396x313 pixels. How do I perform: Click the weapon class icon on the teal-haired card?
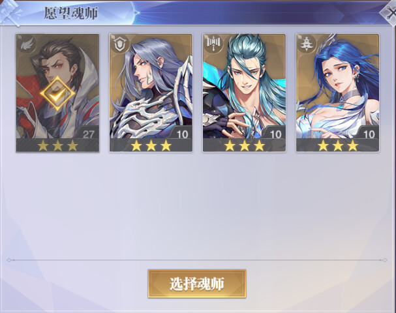pyautogui.click(x=213, y=44)
